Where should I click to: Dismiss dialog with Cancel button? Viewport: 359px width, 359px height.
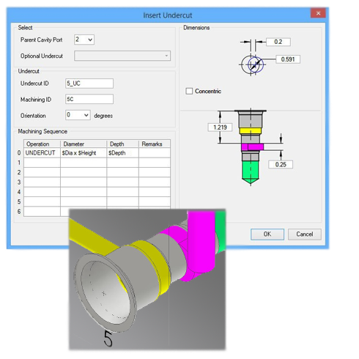click(305, 234)
